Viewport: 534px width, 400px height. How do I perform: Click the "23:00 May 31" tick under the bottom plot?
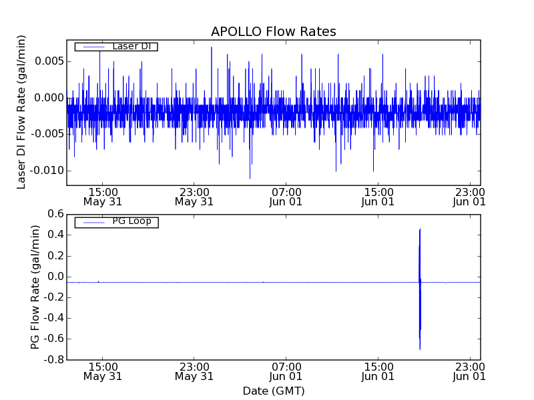click(194, 371)
